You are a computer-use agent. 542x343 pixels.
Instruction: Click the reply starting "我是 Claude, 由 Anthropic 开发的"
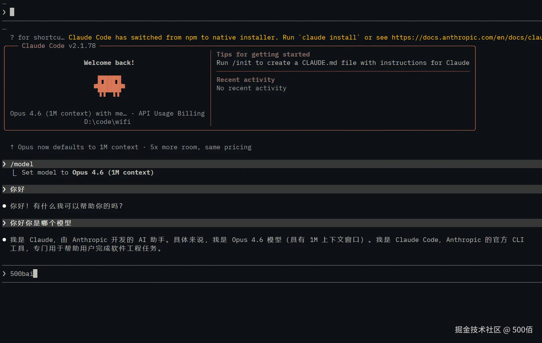pos(267,244)
